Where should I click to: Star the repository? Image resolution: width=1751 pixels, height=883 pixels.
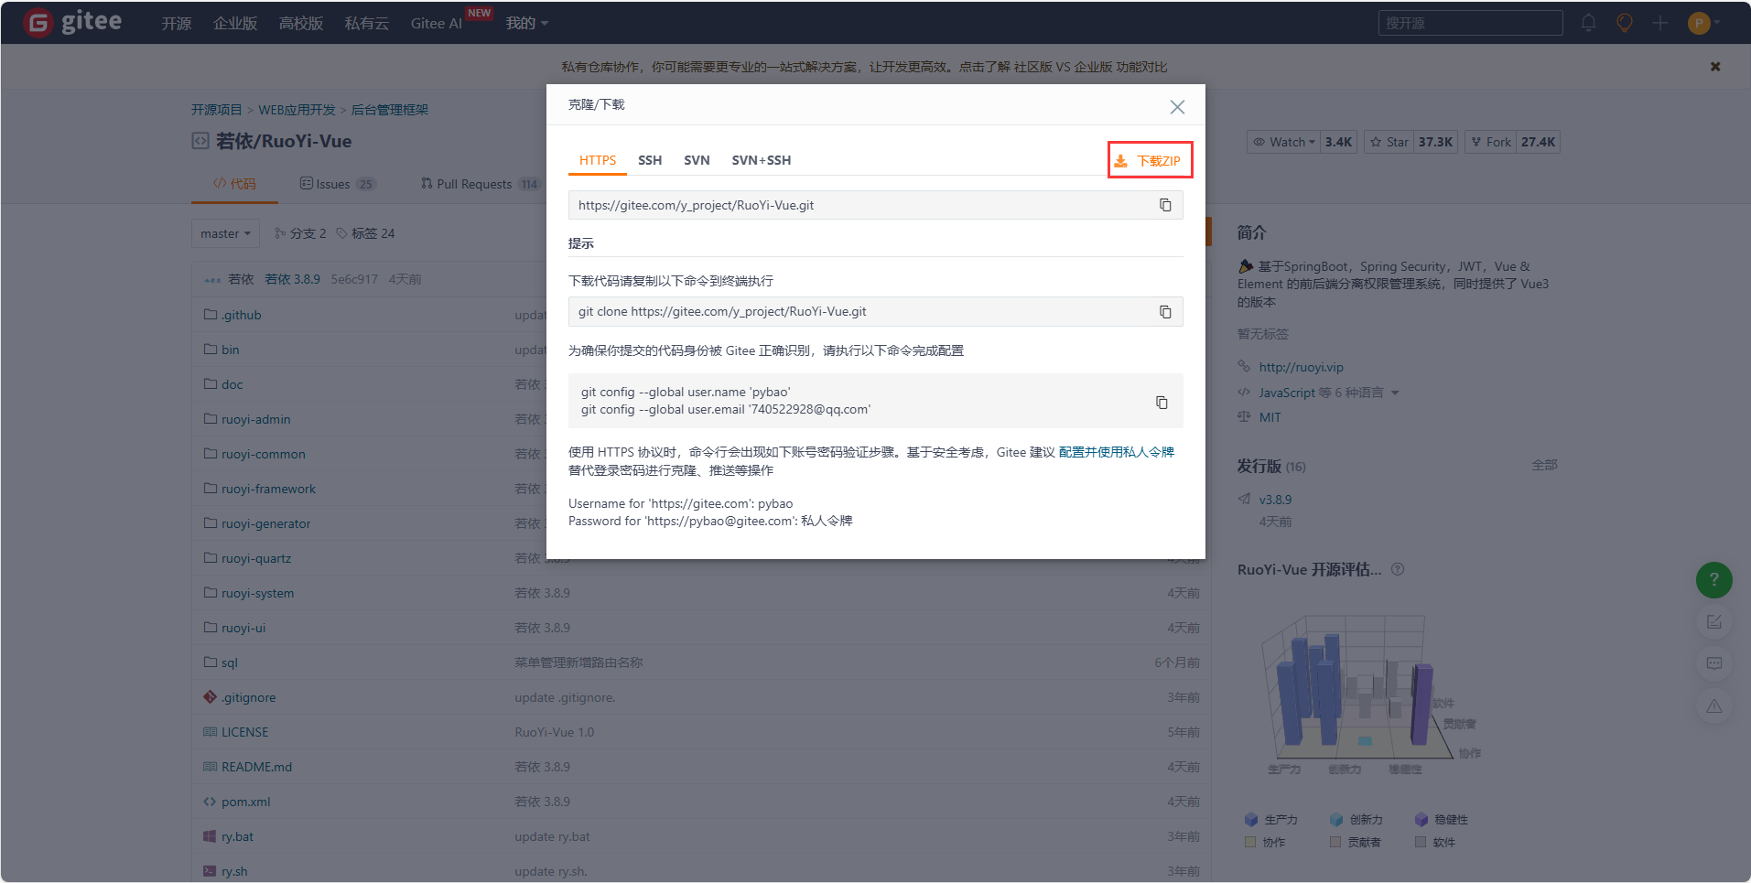[1389, 142]
